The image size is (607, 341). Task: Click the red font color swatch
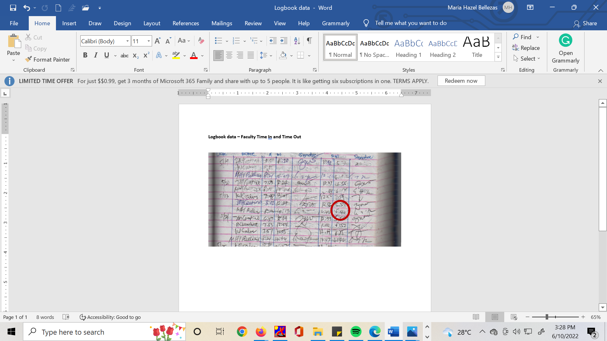click(x=194, y=56)
